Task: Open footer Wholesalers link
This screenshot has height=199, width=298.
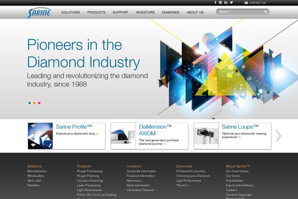Action: click(x=36, y=176)
